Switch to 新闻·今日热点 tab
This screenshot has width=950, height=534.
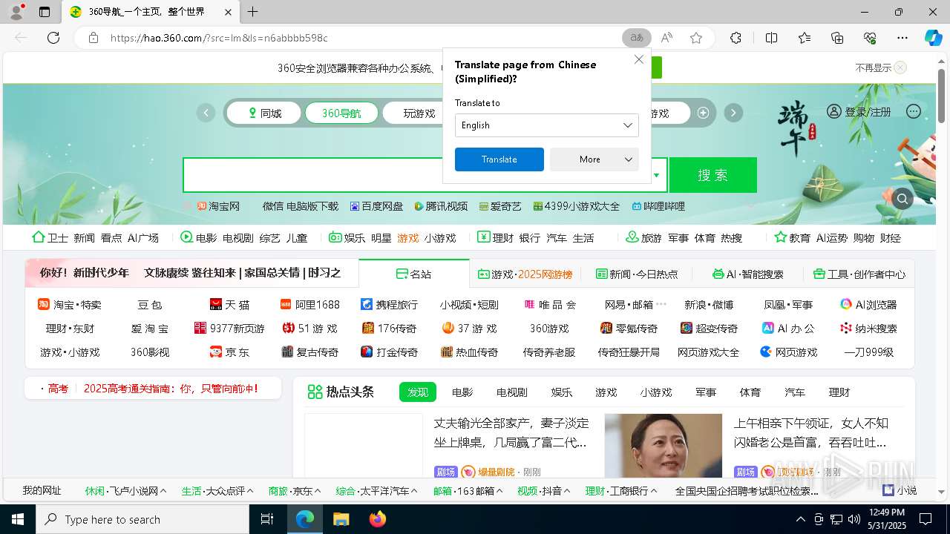(637, 274)
